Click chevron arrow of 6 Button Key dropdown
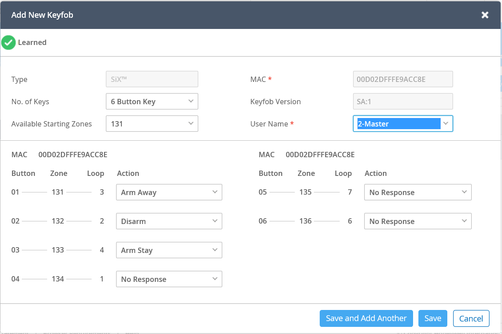 click(x=191, y=101)
